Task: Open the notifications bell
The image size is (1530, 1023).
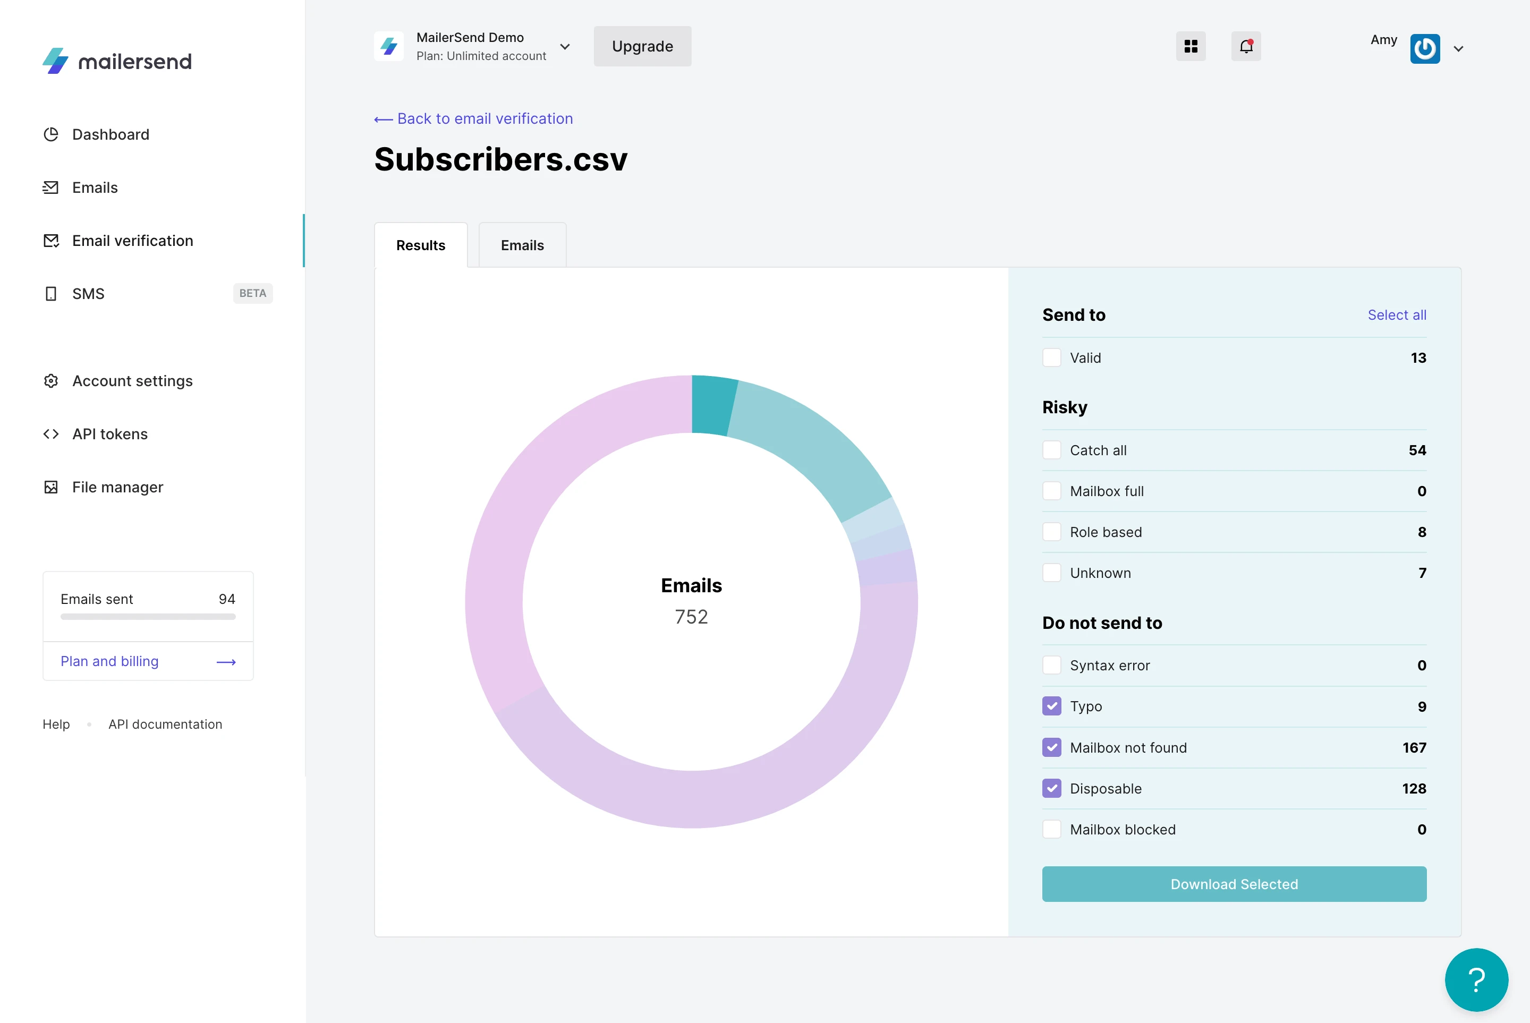Action: 1246,46
